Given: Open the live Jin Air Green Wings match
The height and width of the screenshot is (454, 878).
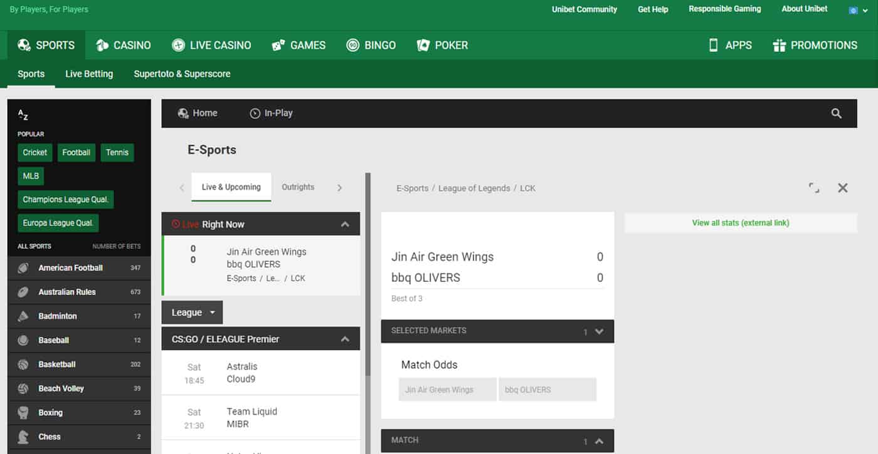Looking at the screenshot, I should [x=261, y=266].
